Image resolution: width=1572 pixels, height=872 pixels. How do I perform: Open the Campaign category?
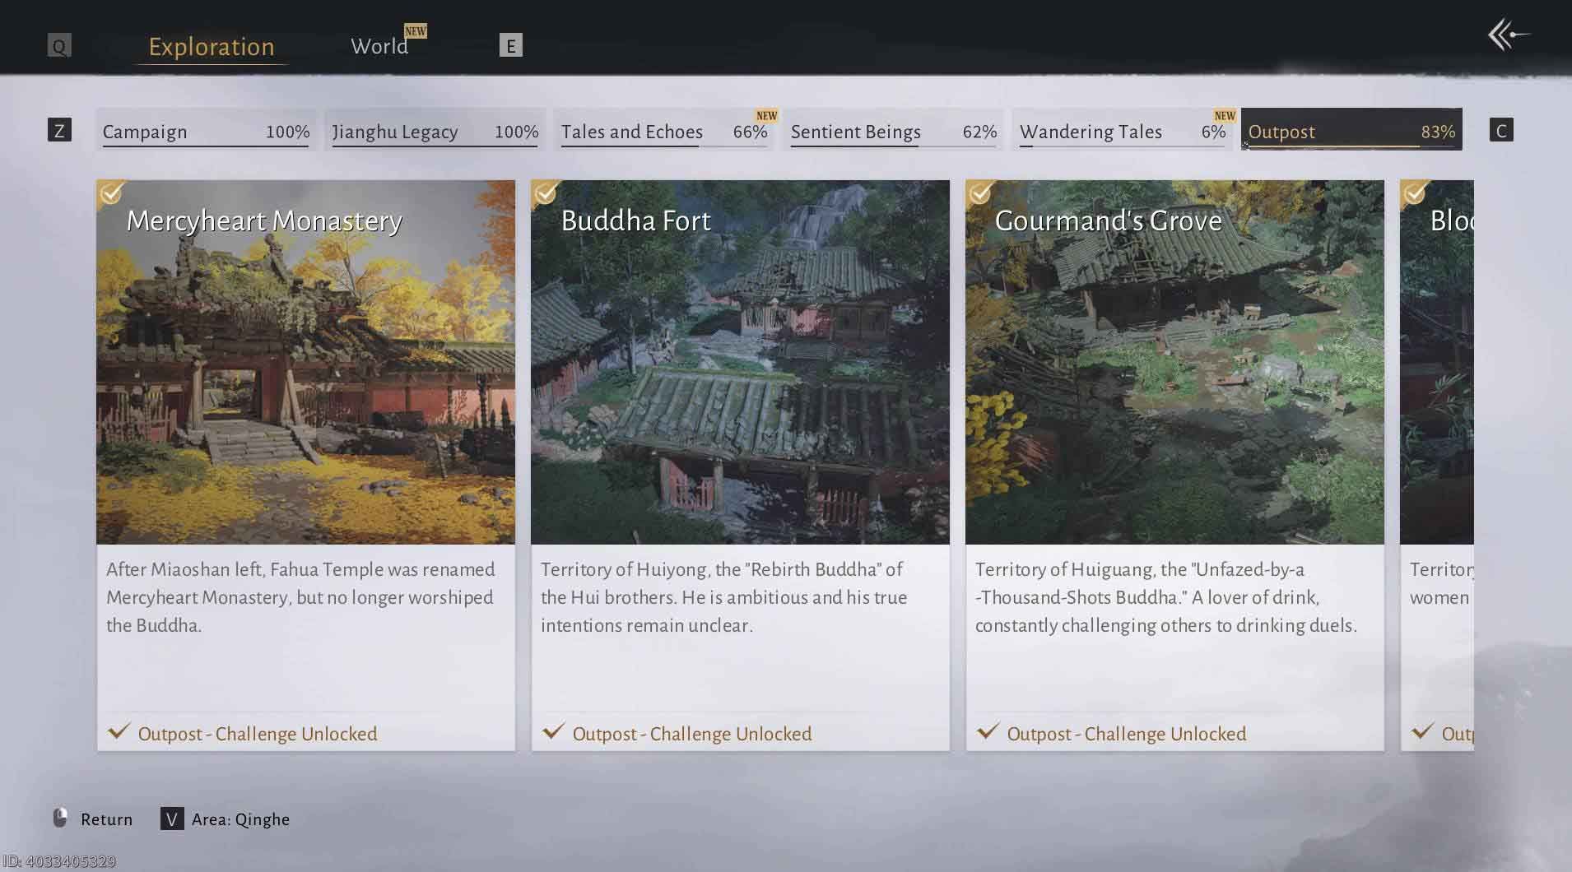[206, 130]
